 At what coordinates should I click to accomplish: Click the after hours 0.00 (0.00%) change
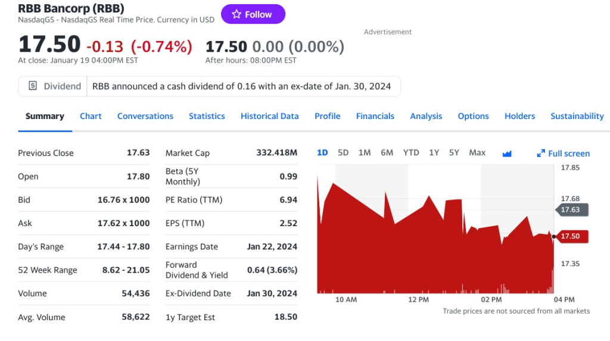pyautogui.click(x=298, y=46)
